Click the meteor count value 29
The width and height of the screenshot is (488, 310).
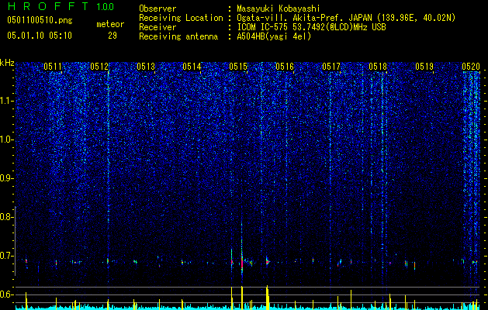pyautogui.click(x=112, y=36)
